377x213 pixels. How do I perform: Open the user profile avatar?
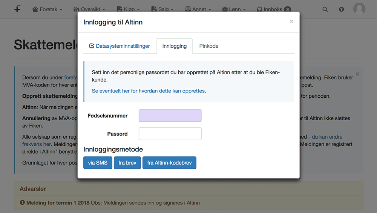(x=359, y=9)
